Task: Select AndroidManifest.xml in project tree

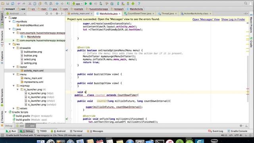Action: 32,25
